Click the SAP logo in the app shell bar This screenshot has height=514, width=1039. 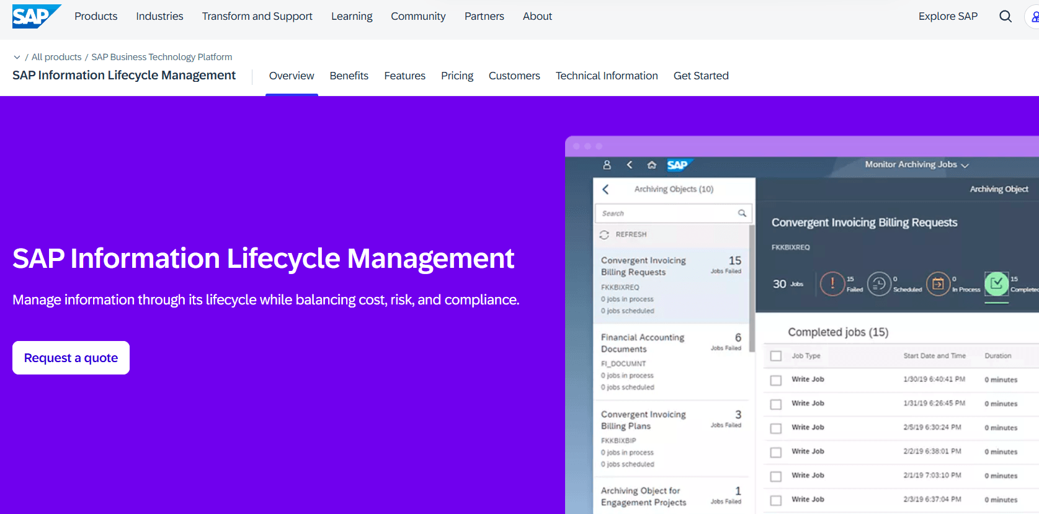tap(679, 165)
